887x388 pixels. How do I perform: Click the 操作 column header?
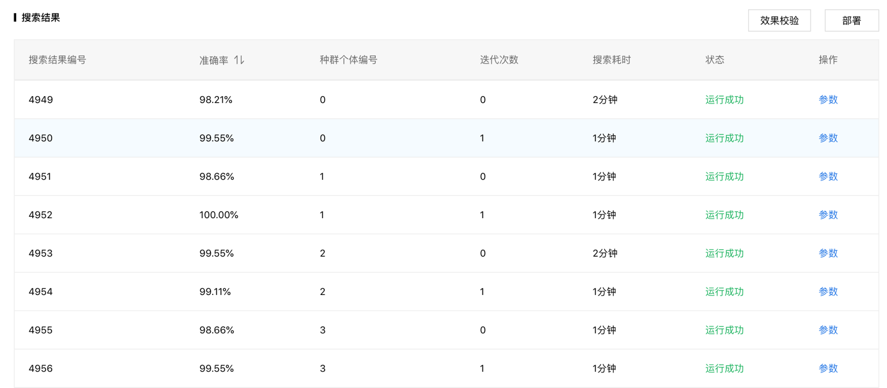click(x=828, y=60)
